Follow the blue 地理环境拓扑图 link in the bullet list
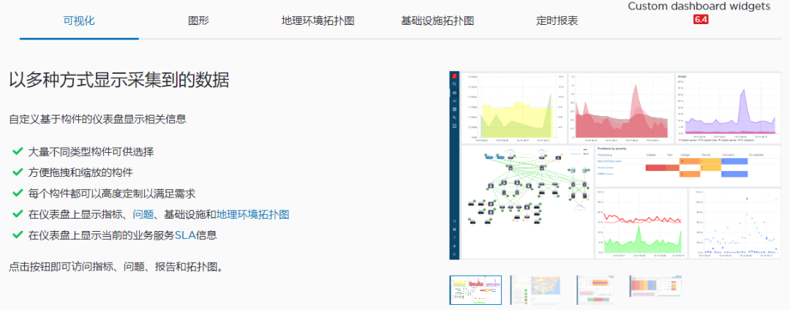This screenshot has width=790, height=310. (253, 214)
